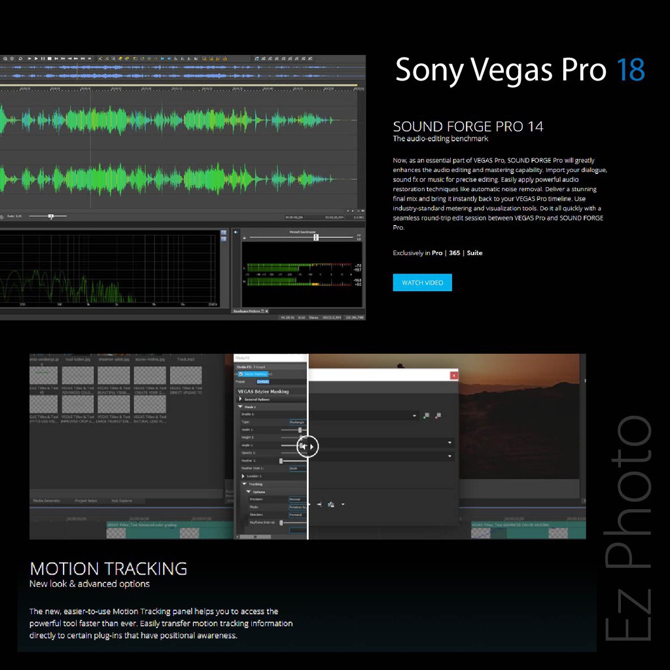Click the loop playback icon in Sound Forge toolbar

pyautogui.click(x=20, y=58)
